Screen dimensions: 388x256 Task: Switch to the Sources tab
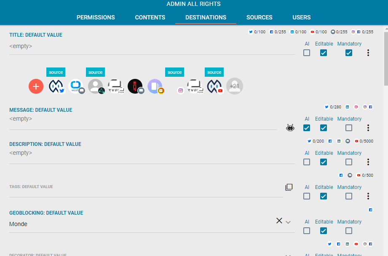259,17
